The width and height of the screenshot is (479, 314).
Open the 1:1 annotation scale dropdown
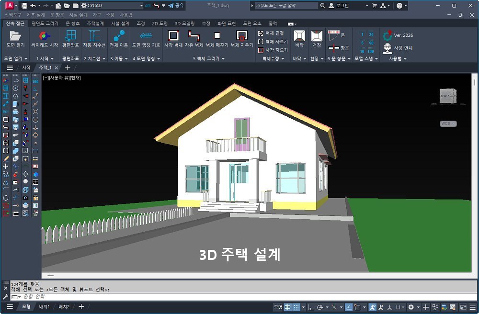(399, 307)
